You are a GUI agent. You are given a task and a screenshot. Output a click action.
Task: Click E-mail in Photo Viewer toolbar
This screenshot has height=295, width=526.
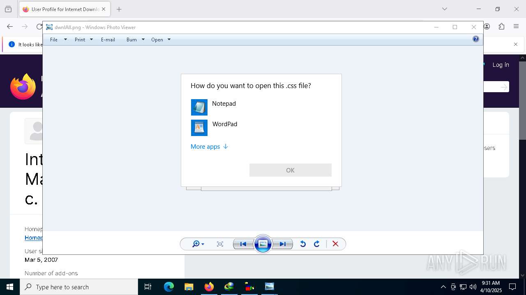point(108,40)
